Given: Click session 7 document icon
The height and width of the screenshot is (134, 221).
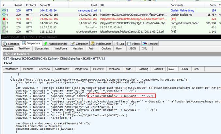Looking at the screenshot, I should [4, 23].
